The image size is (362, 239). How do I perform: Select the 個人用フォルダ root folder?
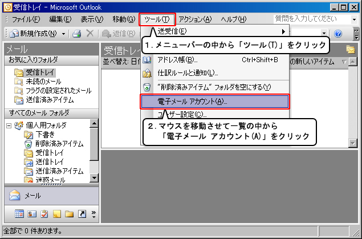tap(40, 125)
